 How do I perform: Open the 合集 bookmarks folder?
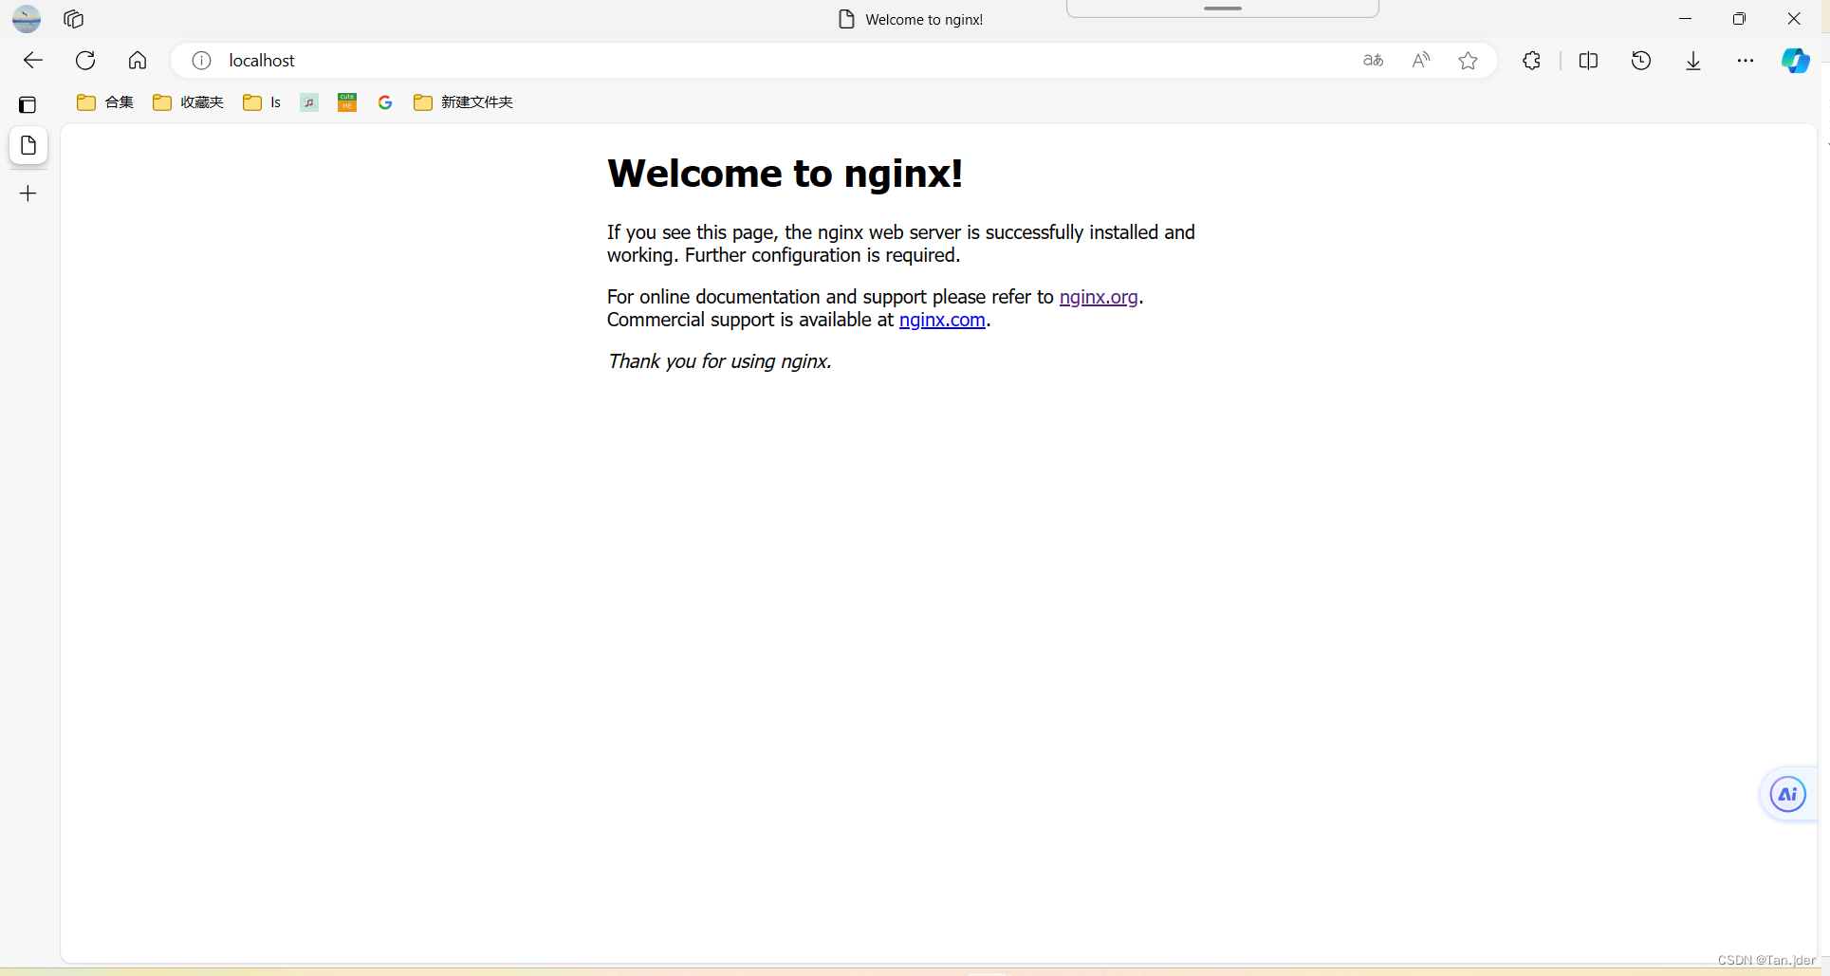[105, 102]
